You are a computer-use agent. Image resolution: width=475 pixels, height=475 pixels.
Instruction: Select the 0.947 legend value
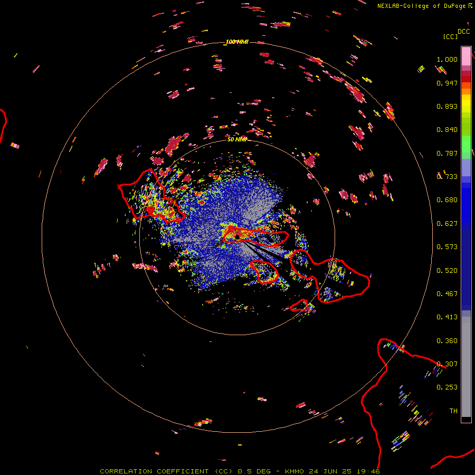coord(447,83)
